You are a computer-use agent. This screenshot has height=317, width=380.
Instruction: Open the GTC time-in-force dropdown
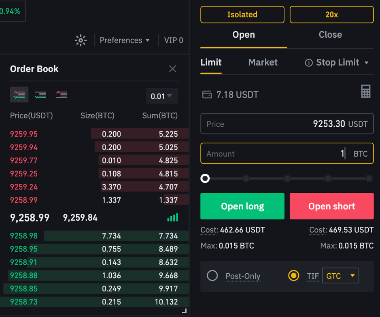pos(340,276)
